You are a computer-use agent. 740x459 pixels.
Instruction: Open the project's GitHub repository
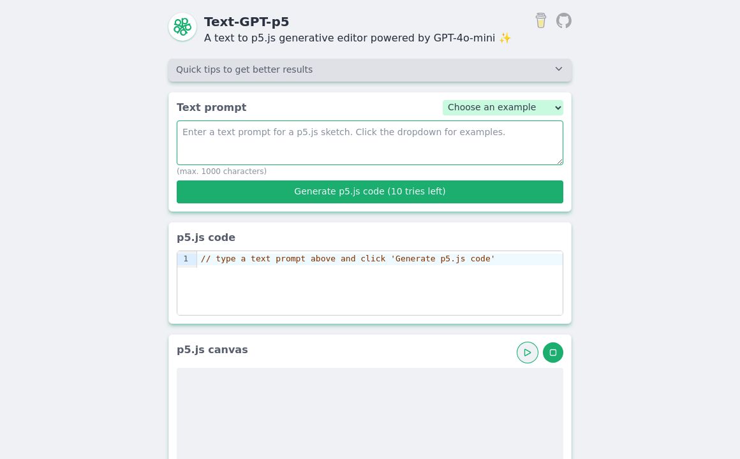click(563, 20)
